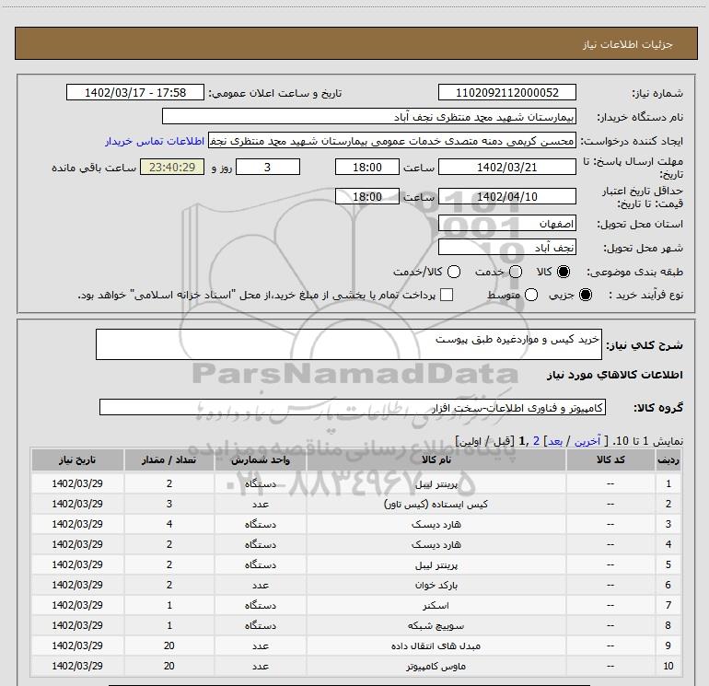Click the province field اصفهان

pyautogui.click(x=506, y=224)
